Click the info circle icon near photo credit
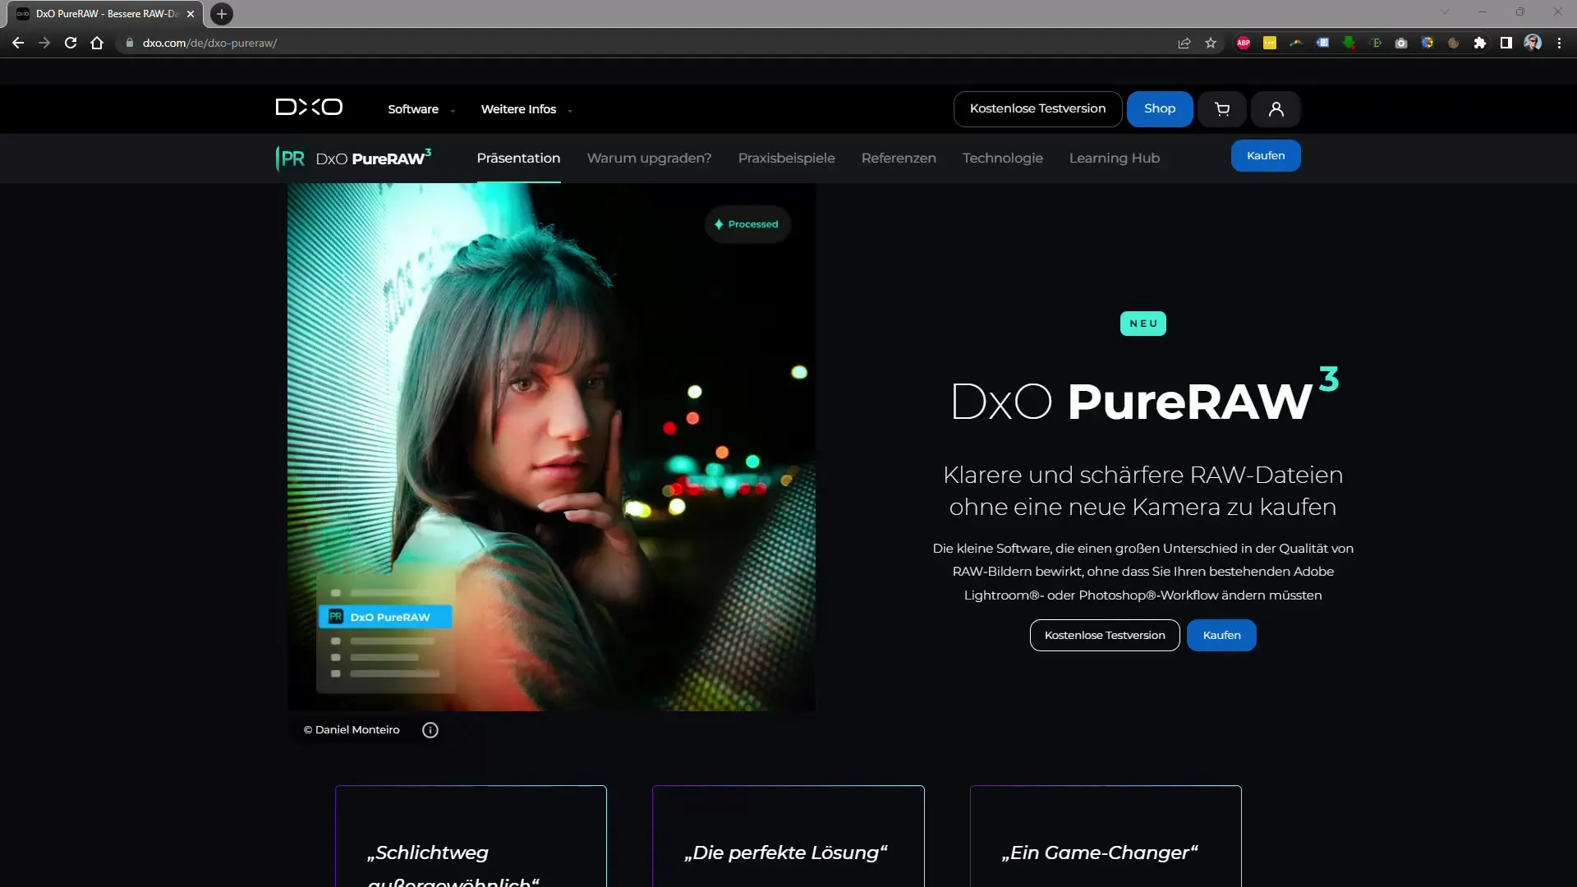1577x887 pixels. pos(430,728)
